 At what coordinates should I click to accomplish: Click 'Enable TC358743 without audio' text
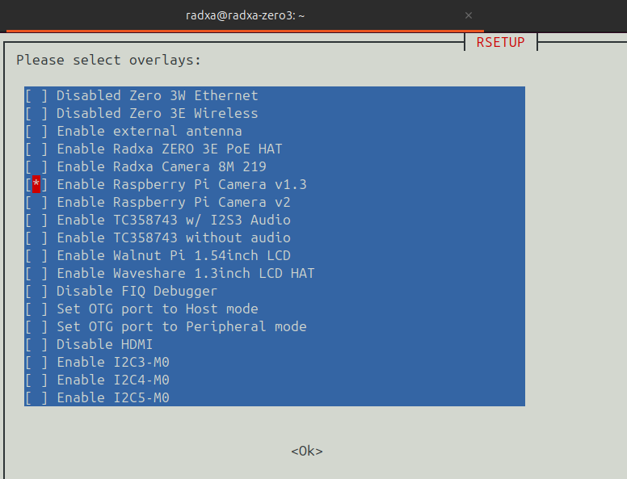pos(173,238)
